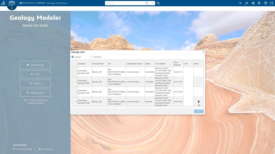Click the Time Started column header
The image size is (275, 154).
click(x=164, y=64)
